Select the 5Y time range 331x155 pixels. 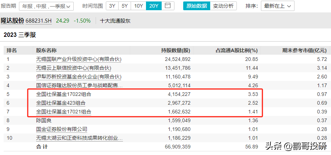pyautogui.click(x=124, y=6)
